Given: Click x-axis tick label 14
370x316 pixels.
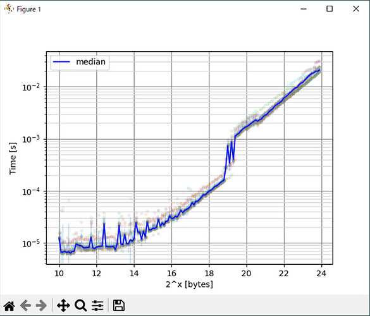Looking at the screenshot, I should coord(134,274).
